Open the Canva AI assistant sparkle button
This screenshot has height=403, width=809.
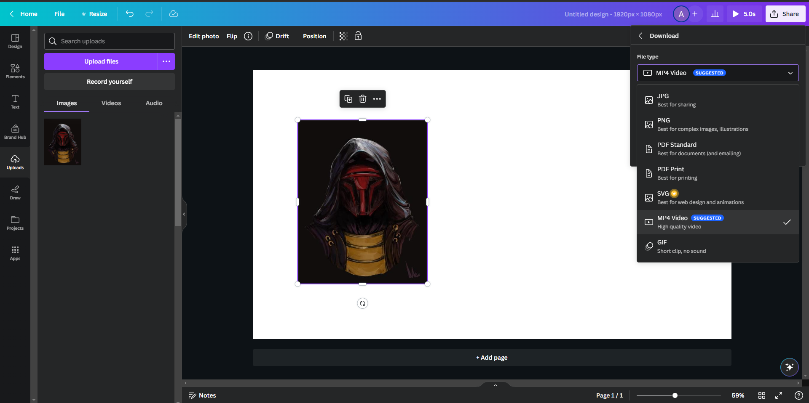pos(790,367)
